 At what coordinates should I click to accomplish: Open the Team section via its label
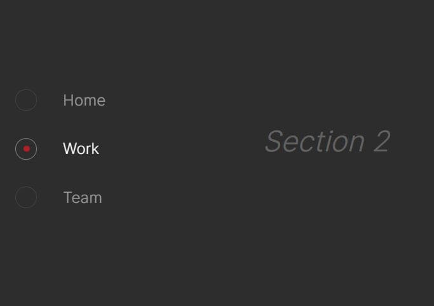click(x=83, y=197)
